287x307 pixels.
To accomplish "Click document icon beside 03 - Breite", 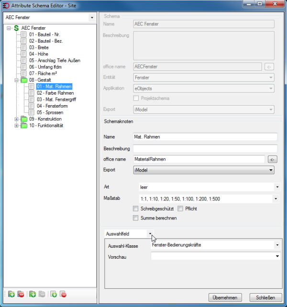I will pyautogui.click(x=23, y=47).
